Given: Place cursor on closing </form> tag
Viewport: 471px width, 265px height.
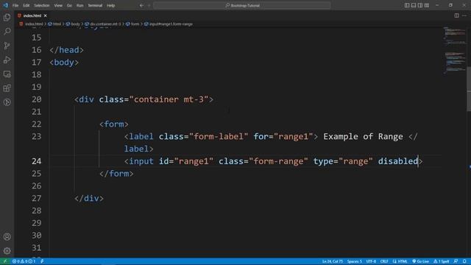Looking at the screenshot, I should click(116, 174).
